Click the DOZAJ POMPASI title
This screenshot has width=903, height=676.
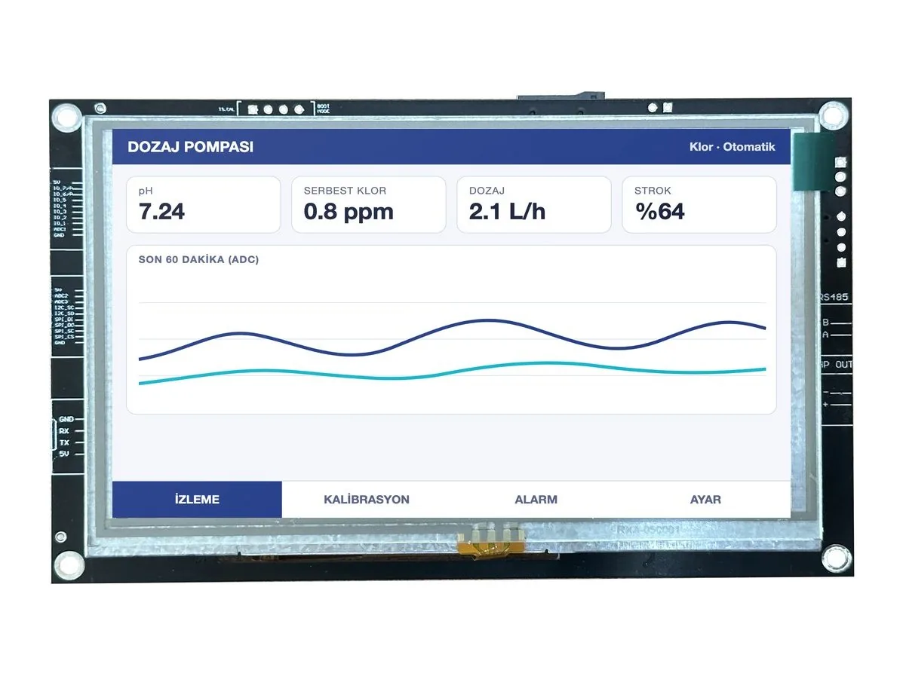click(x=191, y=147)
